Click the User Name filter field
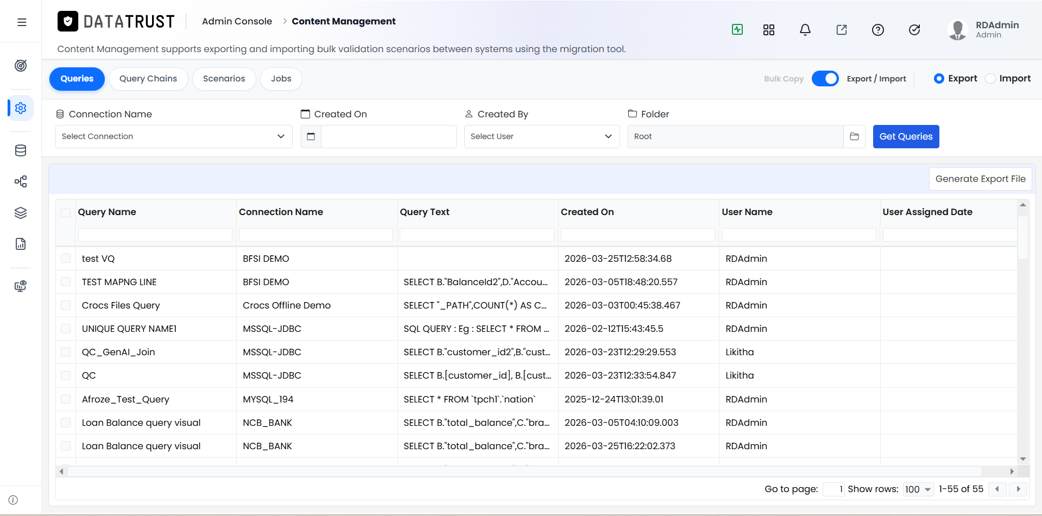Viewport: 1042px width, 516px height. pyautogui.click(x=799, y=235)
